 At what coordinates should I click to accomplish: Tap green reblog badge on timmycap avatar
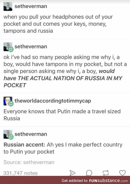tap(11, 104)
